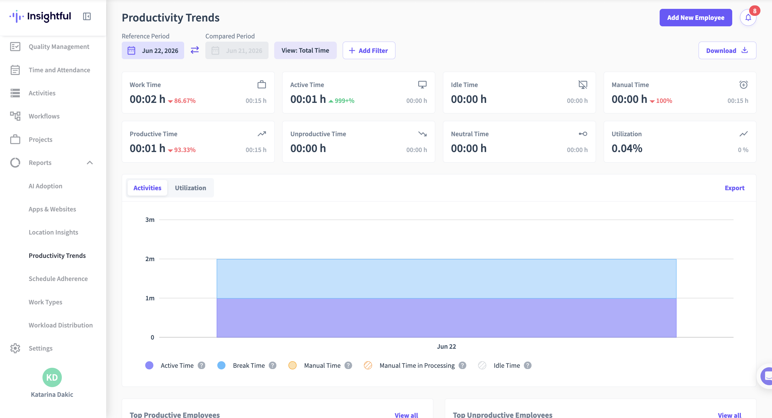The width and height of the screenshot is (772, 418).
Task: Toggle Break Time series in chart legend
Action: tap(241, 365)
